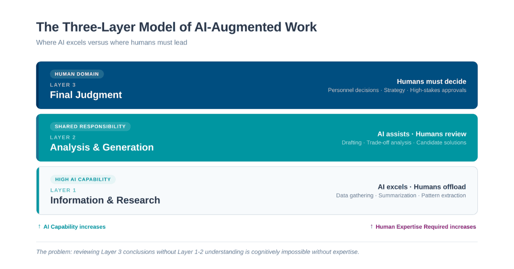Click the Humans must decide heading
514x269 pixels.
click(x=432, y=82)
